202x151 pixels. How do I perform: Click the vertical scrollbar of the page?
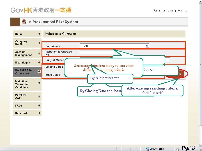[x=200, y=73]
